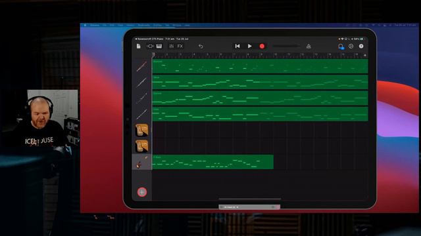Select the upper orange piano track
This screenshot has width=421, height=236.
click(x=142, y=130)
